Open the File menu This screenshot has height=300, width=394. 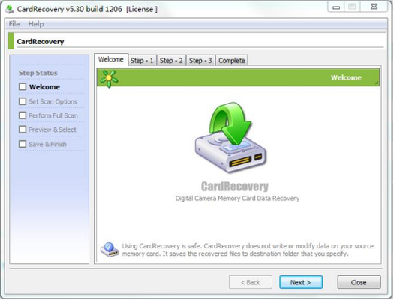click(x=14, y=24)
